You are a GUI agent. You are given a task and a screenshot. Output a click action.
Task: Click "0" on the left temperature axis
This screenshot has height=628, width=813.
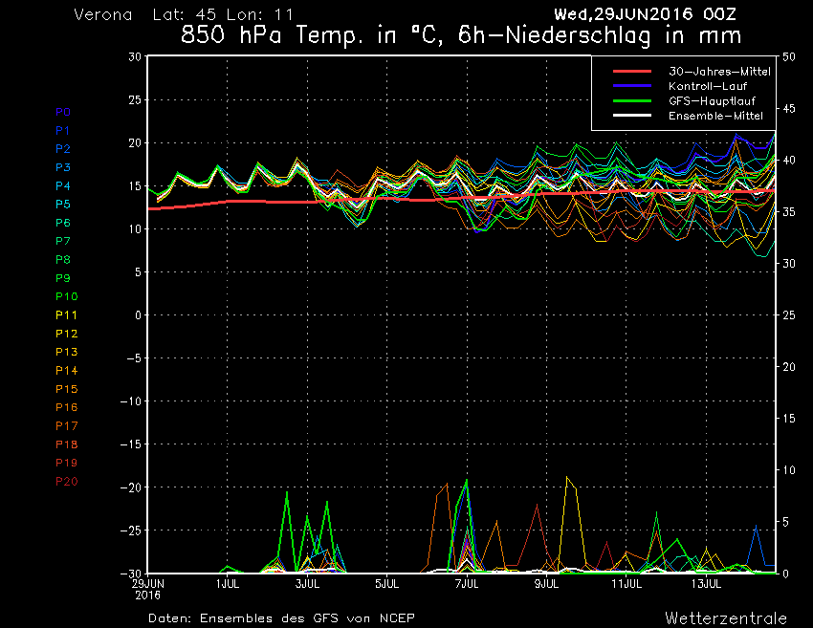click(x=138, y=315)
